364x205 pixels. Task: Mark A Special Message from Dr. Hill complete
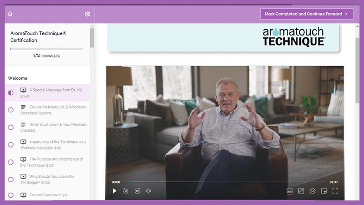pos(11,93)
